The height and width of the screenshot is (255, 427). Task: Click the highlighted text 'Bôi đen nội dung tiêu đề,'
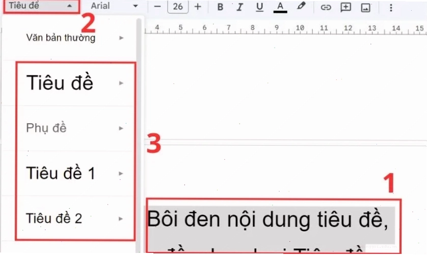point(268,219)
